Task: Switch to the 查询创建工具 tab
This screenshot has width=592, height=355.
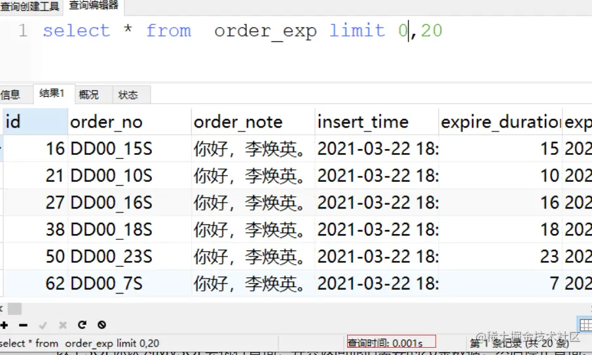Action: pos(30,6)
